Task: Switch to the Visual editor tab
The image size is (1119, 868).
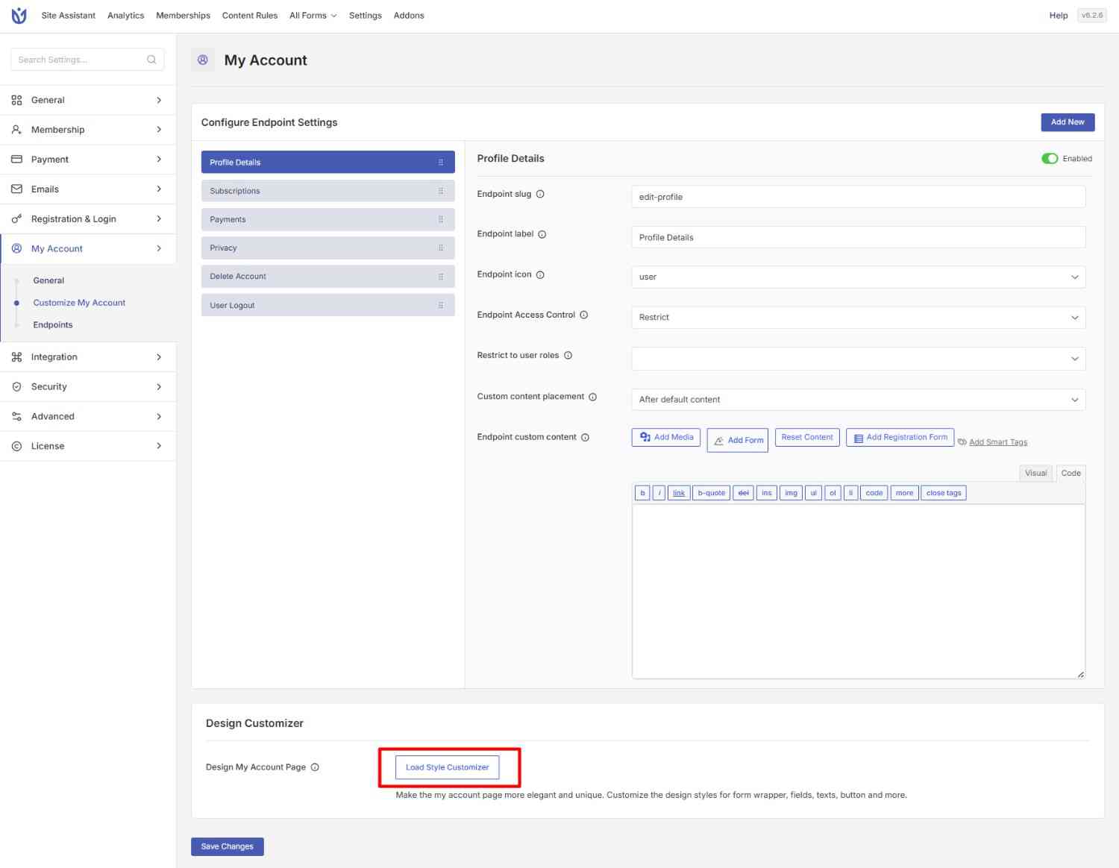Action: tap(1036, 473)
